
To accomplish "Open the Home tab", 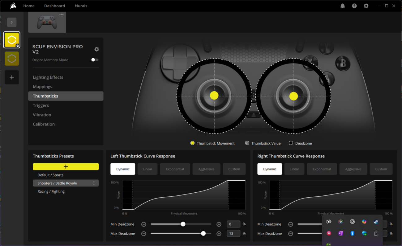I will pyautogui.click(x=29, y=6).
